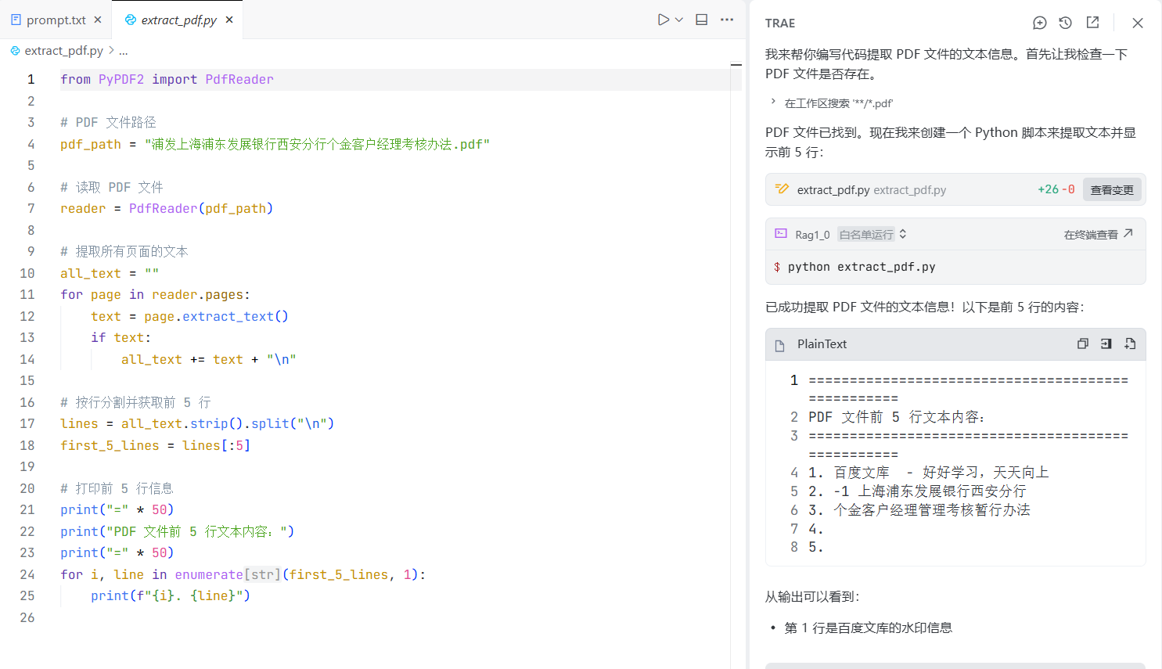Click the extract_pdf.py breadcrumb item

click(63, 50)
